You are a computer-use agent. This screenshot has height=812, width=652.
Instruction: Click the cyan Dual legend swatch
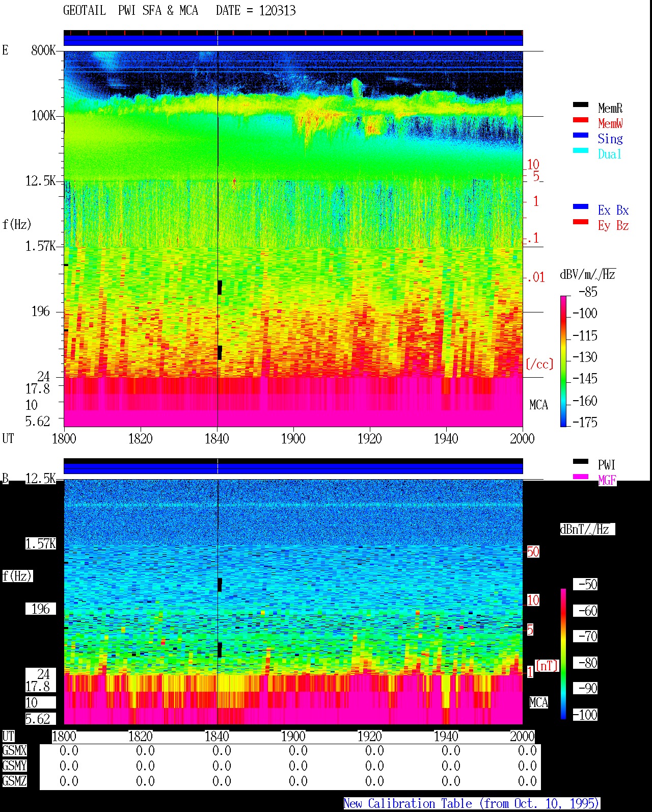tap(580, 151)
